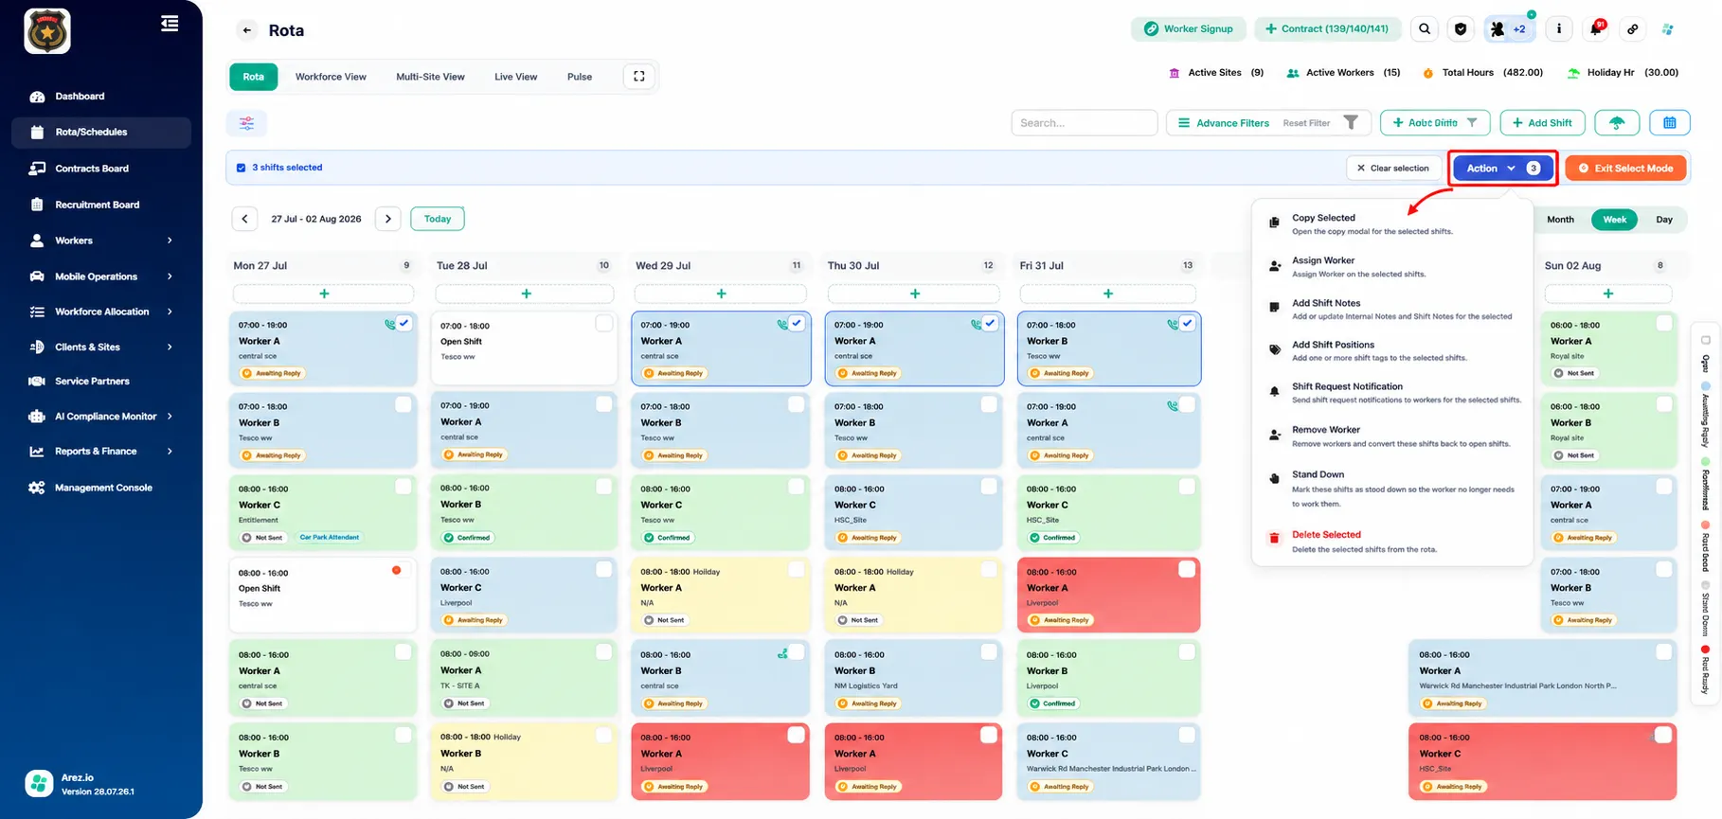Switch to the Workforce View tab
1722x819 pixels.
click(331, 77)
